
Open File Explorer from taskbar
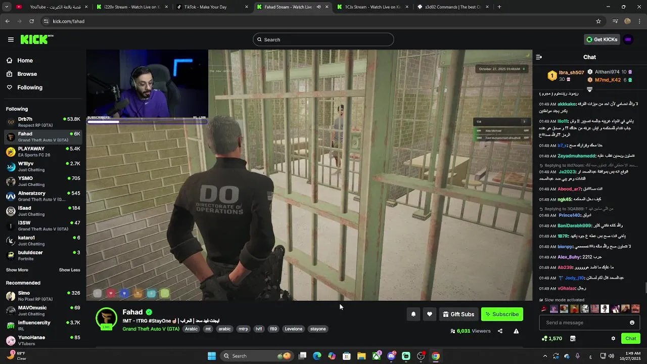361,356
